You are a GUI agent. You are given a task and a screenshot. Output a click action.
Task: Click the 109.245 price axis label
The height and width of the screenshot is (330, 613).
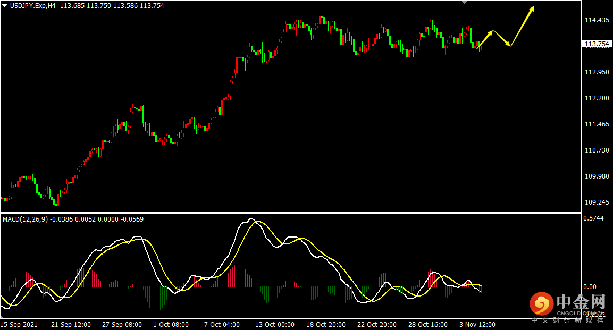[596, 202]
